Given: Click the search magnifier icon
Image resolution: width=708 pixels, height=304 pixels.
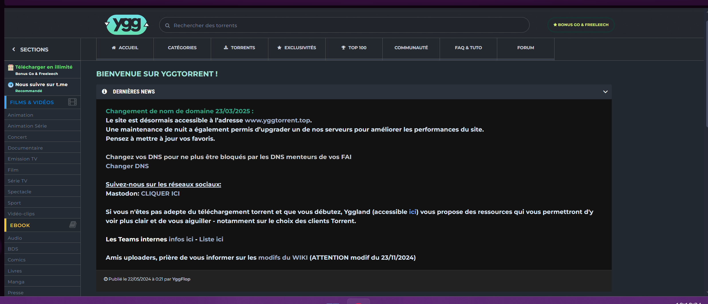Looking at the screenshot, I should [x=168, y=25].
